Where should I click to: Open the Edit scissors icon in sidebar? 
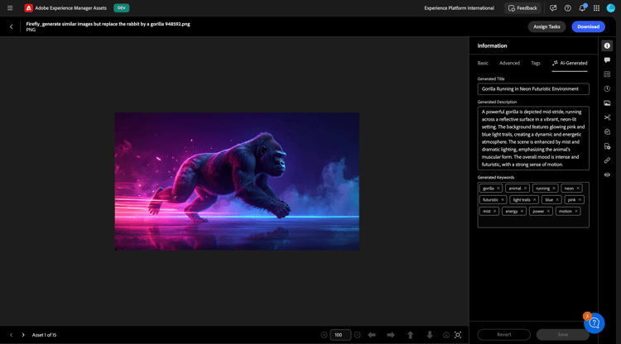(x=607, y=117)
